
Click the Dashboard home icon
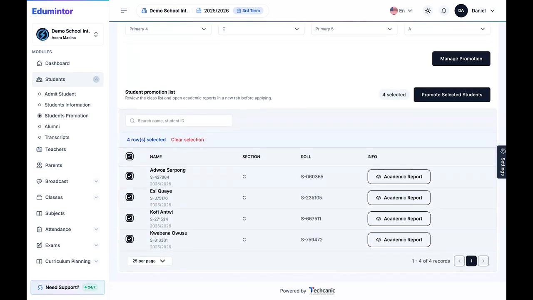pos(39,63)
